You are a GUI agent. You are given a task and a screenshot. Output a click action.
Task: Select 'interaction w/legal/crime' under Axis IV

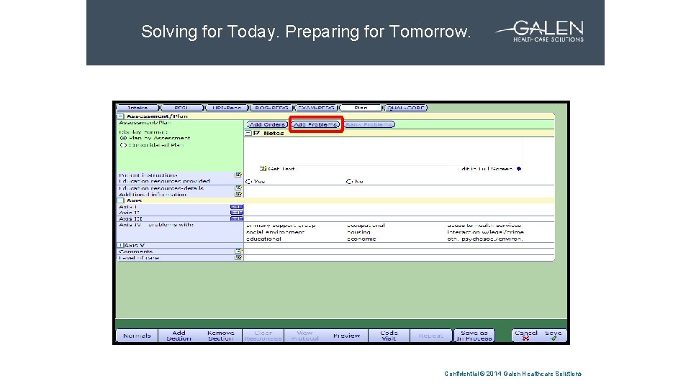[485, 232]
